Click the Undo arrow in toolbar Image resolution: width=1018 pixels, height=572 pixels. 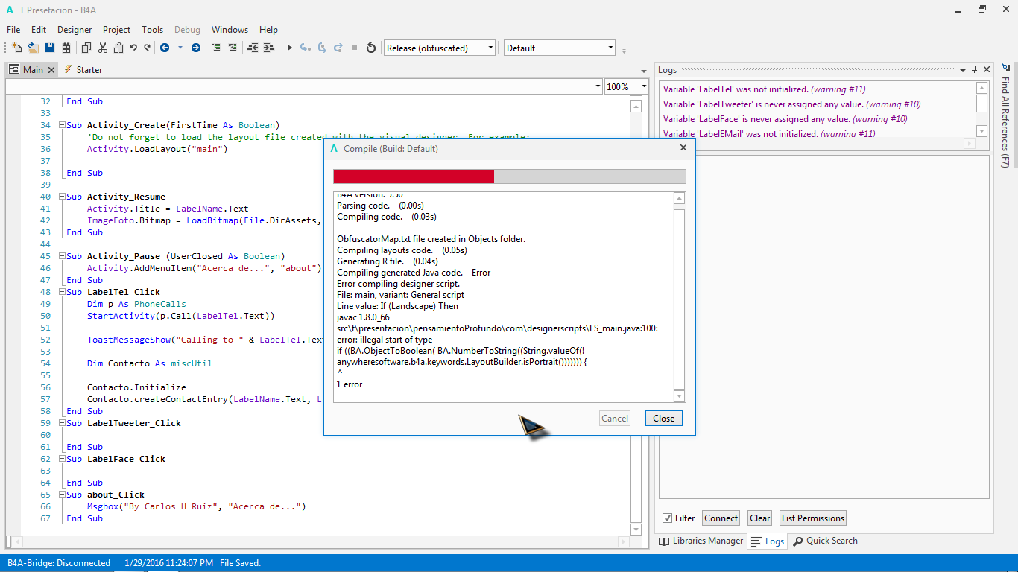[133, 48]
